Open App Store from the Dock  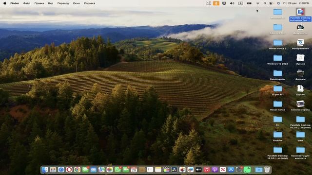point(231,170)
